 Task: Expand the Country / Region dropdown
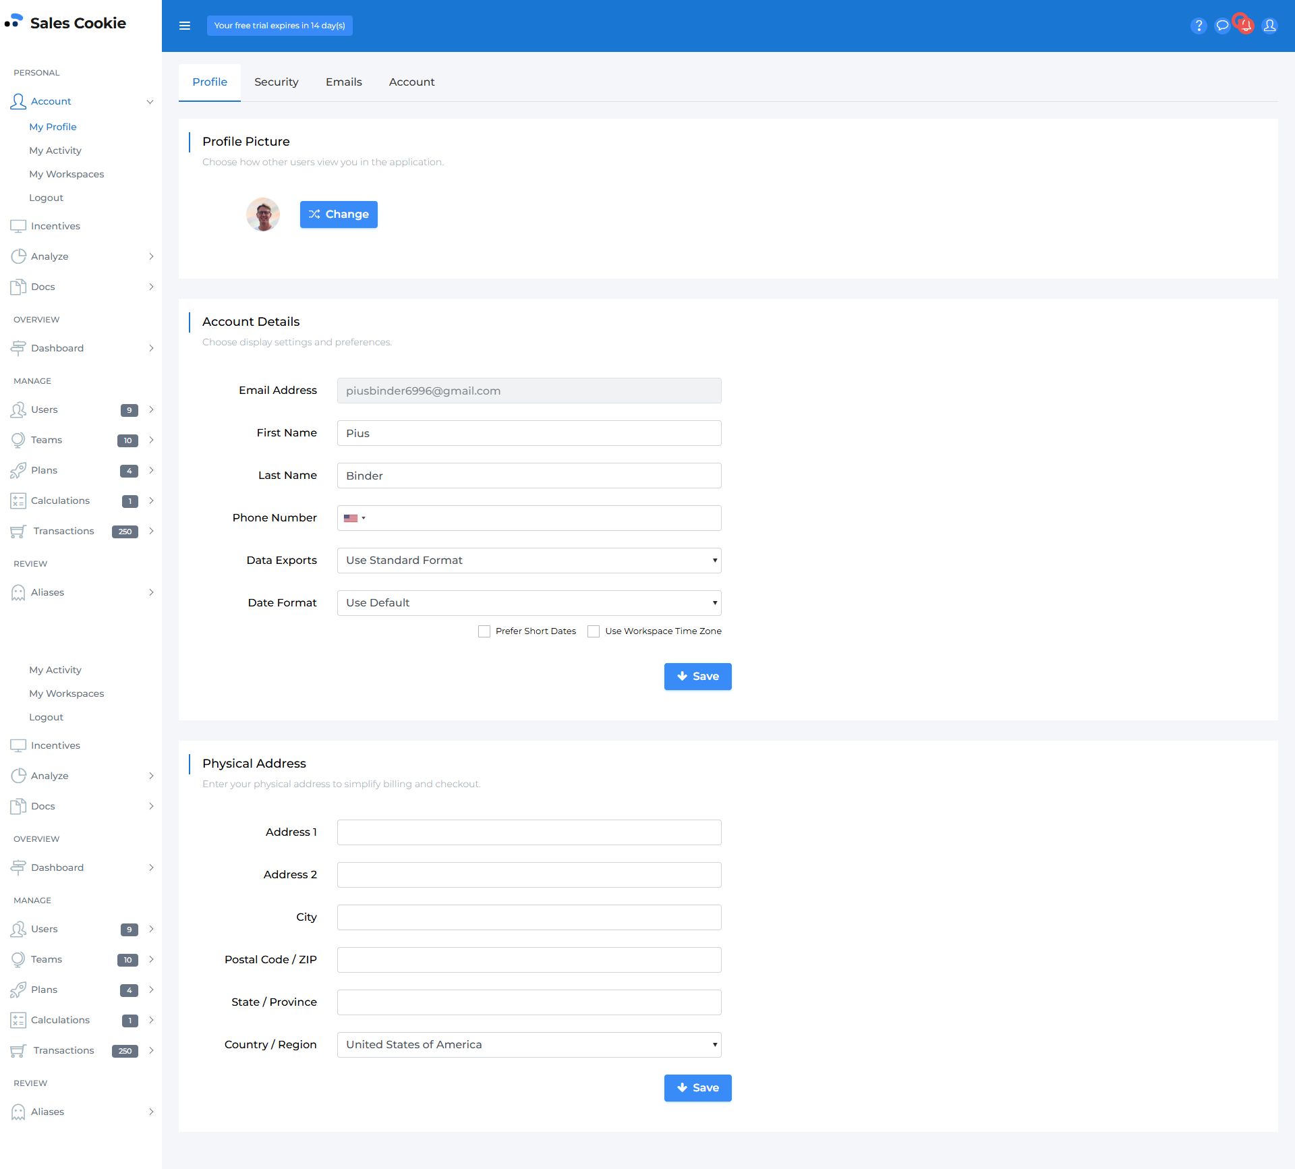pos(529,1045)
